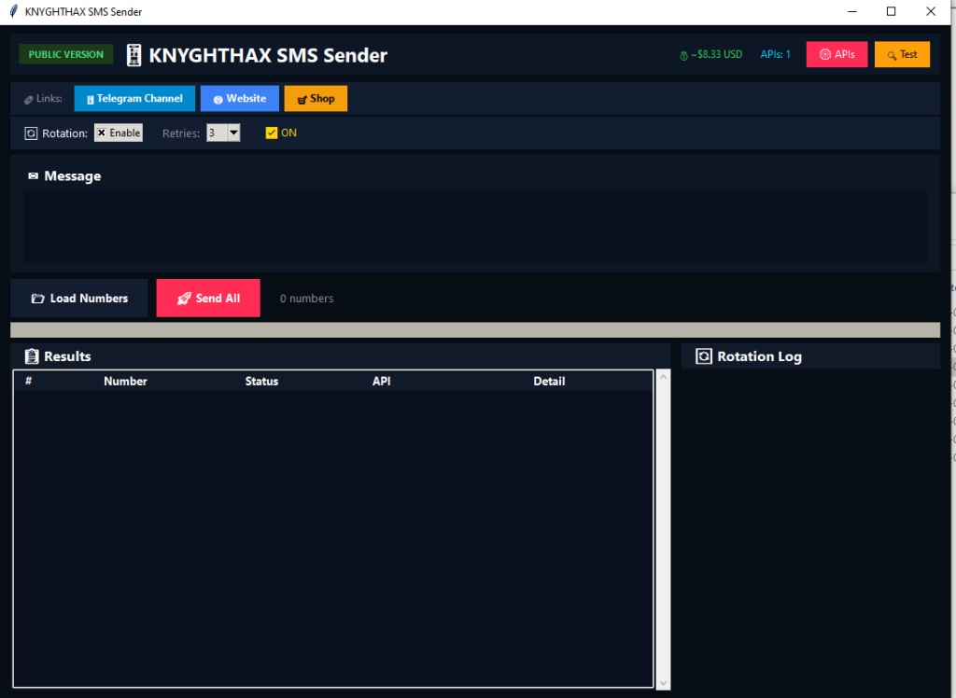Click the Results heading text

[x=67, y=356]
